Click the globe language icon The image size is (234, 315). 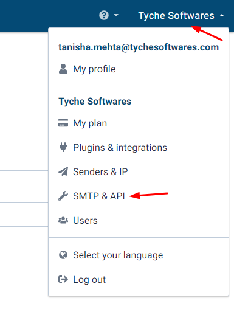pyautogui.click(x=63, y=255)
